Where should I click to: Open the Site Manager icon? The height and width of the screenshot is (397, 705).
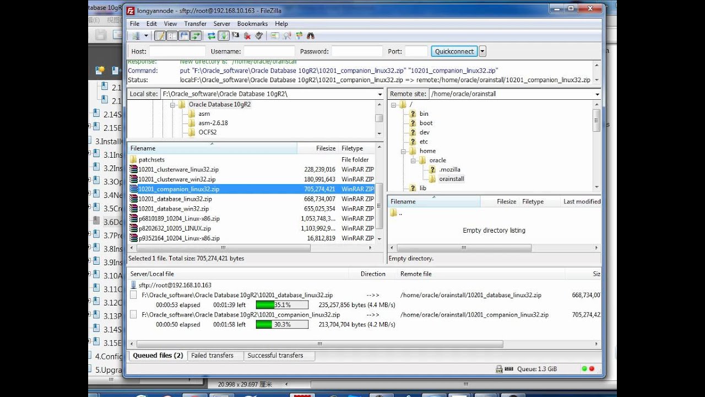(x=135, y=36)
